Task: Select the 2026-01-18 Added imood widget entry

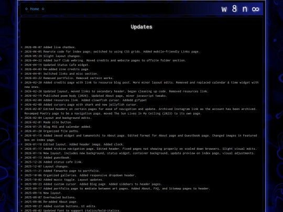Action: [140, 138]
